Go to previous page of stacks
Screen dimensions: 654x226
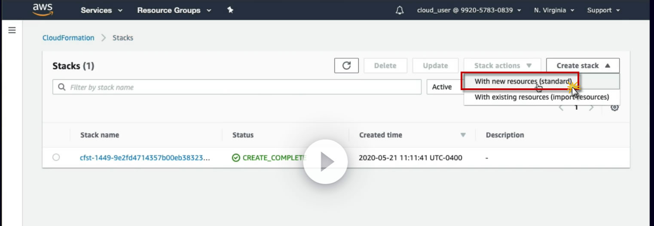[561, 108]
